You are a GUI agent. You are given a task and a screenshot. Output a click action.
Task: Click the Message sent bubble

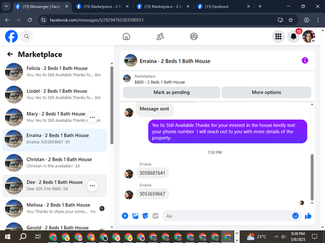(x=154, y=110)
